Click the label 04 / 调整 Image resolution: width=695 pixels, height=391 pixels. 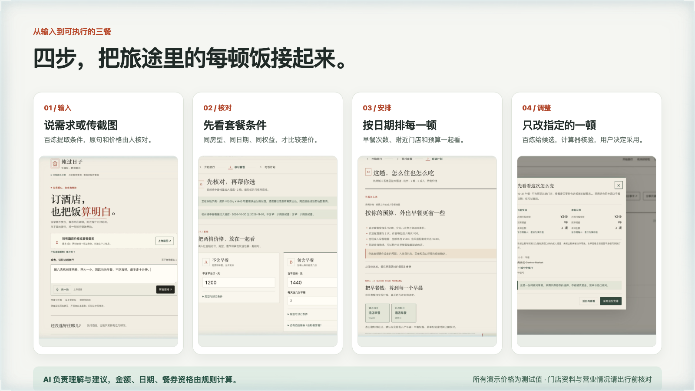(x=536, y=108)
